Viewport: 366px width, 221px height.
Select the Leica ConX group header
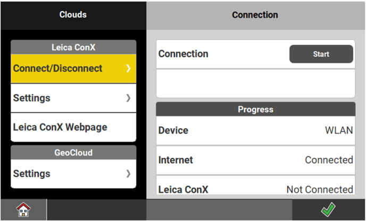tap(73, 47)
